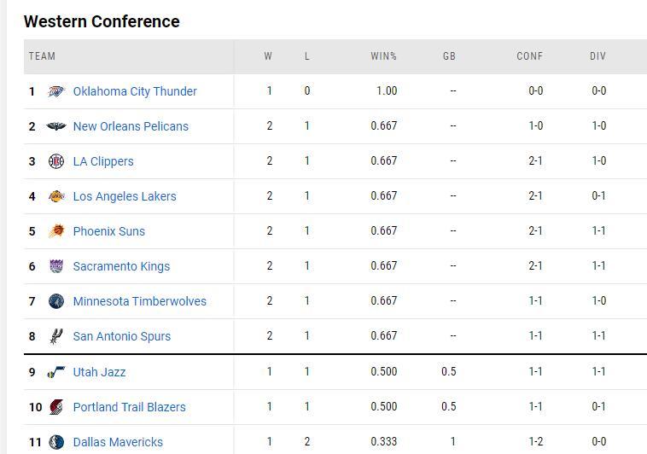647x454 pixels.
Task: Click the LA Clippers logo icon
Action: (x=56, y=161)
